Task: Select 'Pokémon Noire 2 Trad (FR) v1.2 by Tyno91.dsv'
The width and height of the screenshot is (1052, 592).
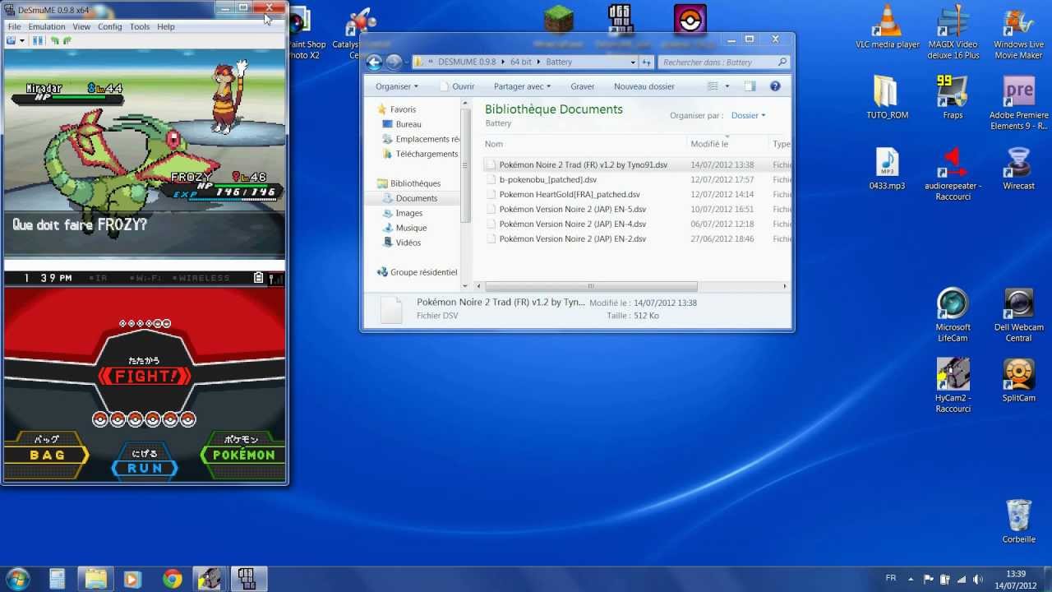Action: (584, 165)
